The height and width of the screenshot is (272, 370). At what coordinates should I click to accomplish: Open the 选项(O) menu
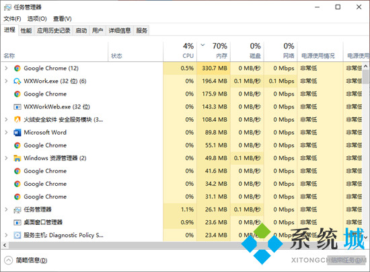click(37, 19)
